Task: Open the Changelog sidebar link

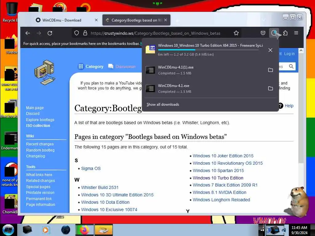Action: [x=36, y=156]
